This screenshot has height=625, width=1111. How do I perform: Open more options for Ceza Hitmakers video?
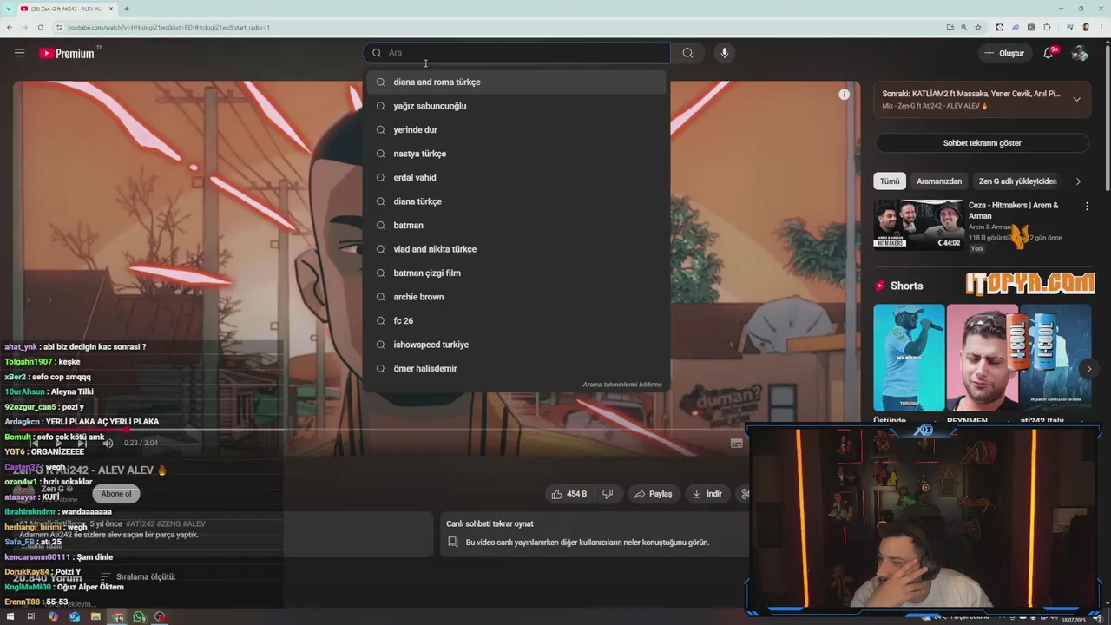[x=1087, y=207]
